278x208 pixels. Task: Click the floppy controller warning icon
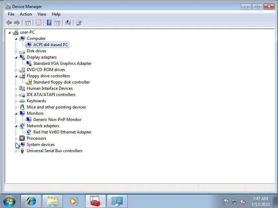29,82
